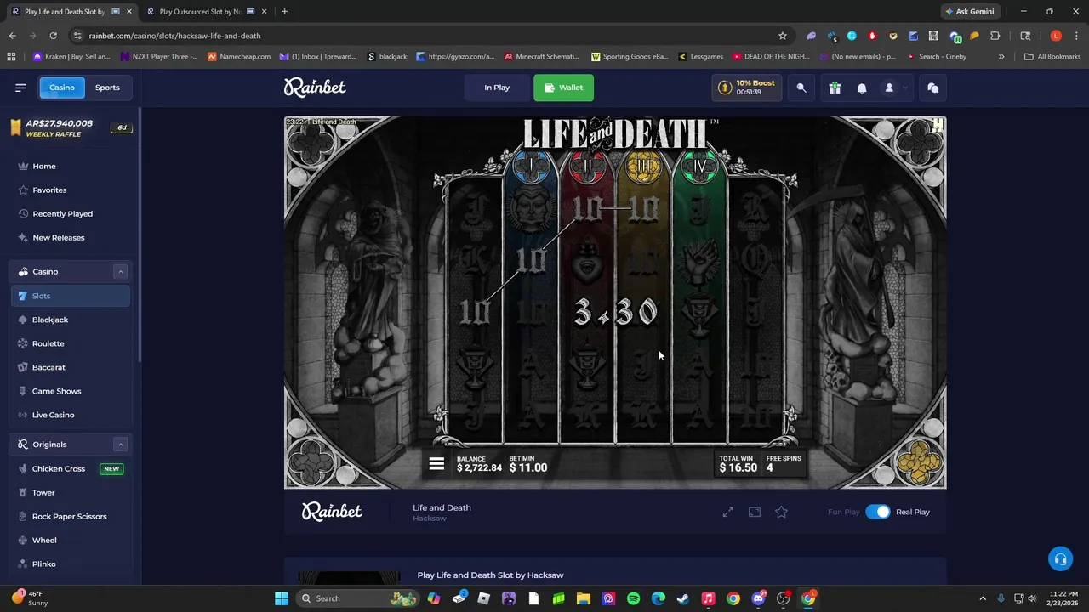Open Live Casino category
The width and height of the screenshot is (1089, 612).
(x=71, y=415)
